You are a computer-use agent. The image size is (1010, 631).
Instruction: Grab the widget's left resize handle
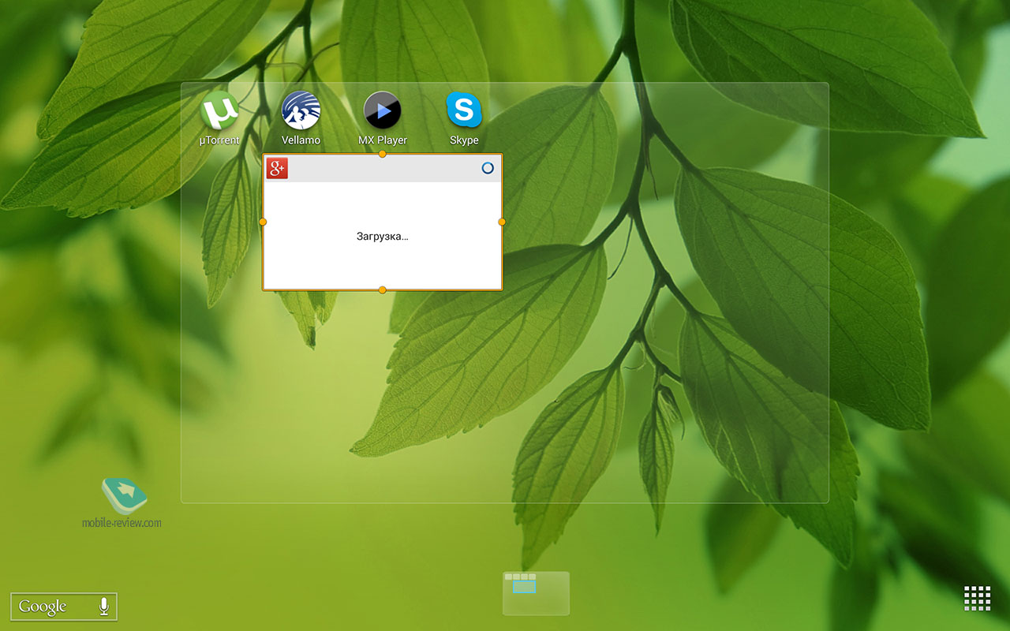(263, 222)
